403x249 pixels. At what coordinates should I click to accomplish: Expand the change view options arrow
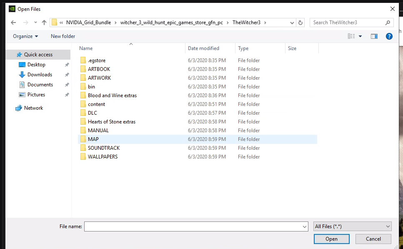point(360,36)
